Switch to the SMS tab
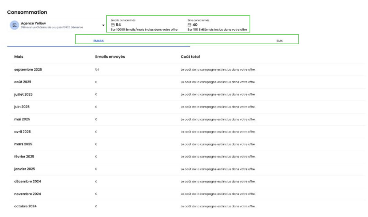Viewport: 368px width, 217px height. coord(279,41)
